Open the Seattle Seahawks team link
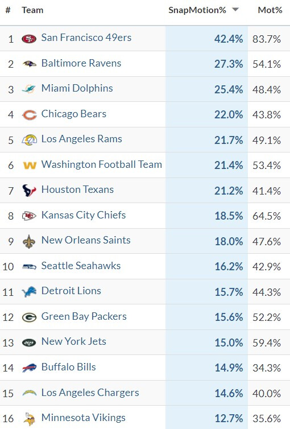 tap(81, 266)
